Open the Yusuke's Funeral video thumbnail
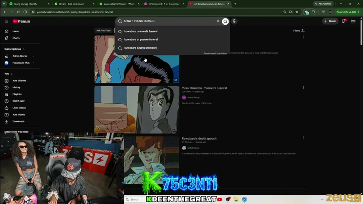Image resolution: width=363 pixels, height=204 pixels. (137, 109)
